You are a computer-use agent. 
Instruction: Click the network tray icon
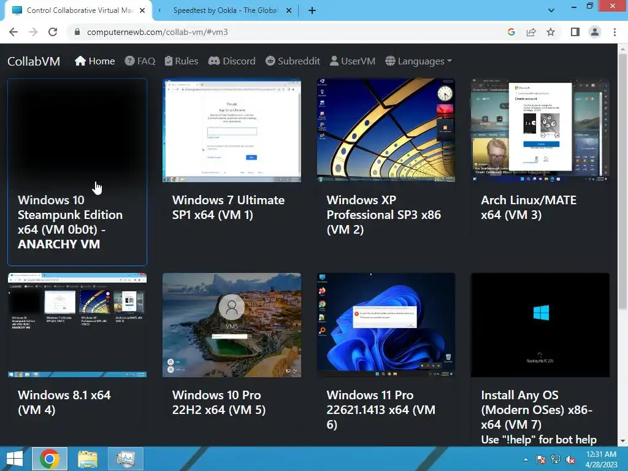point(556,459)
